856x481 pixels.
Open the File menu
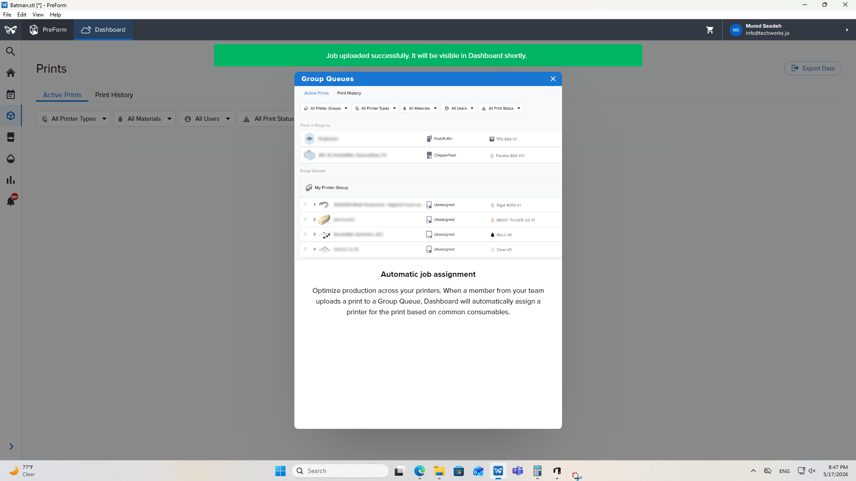point(7,15)
